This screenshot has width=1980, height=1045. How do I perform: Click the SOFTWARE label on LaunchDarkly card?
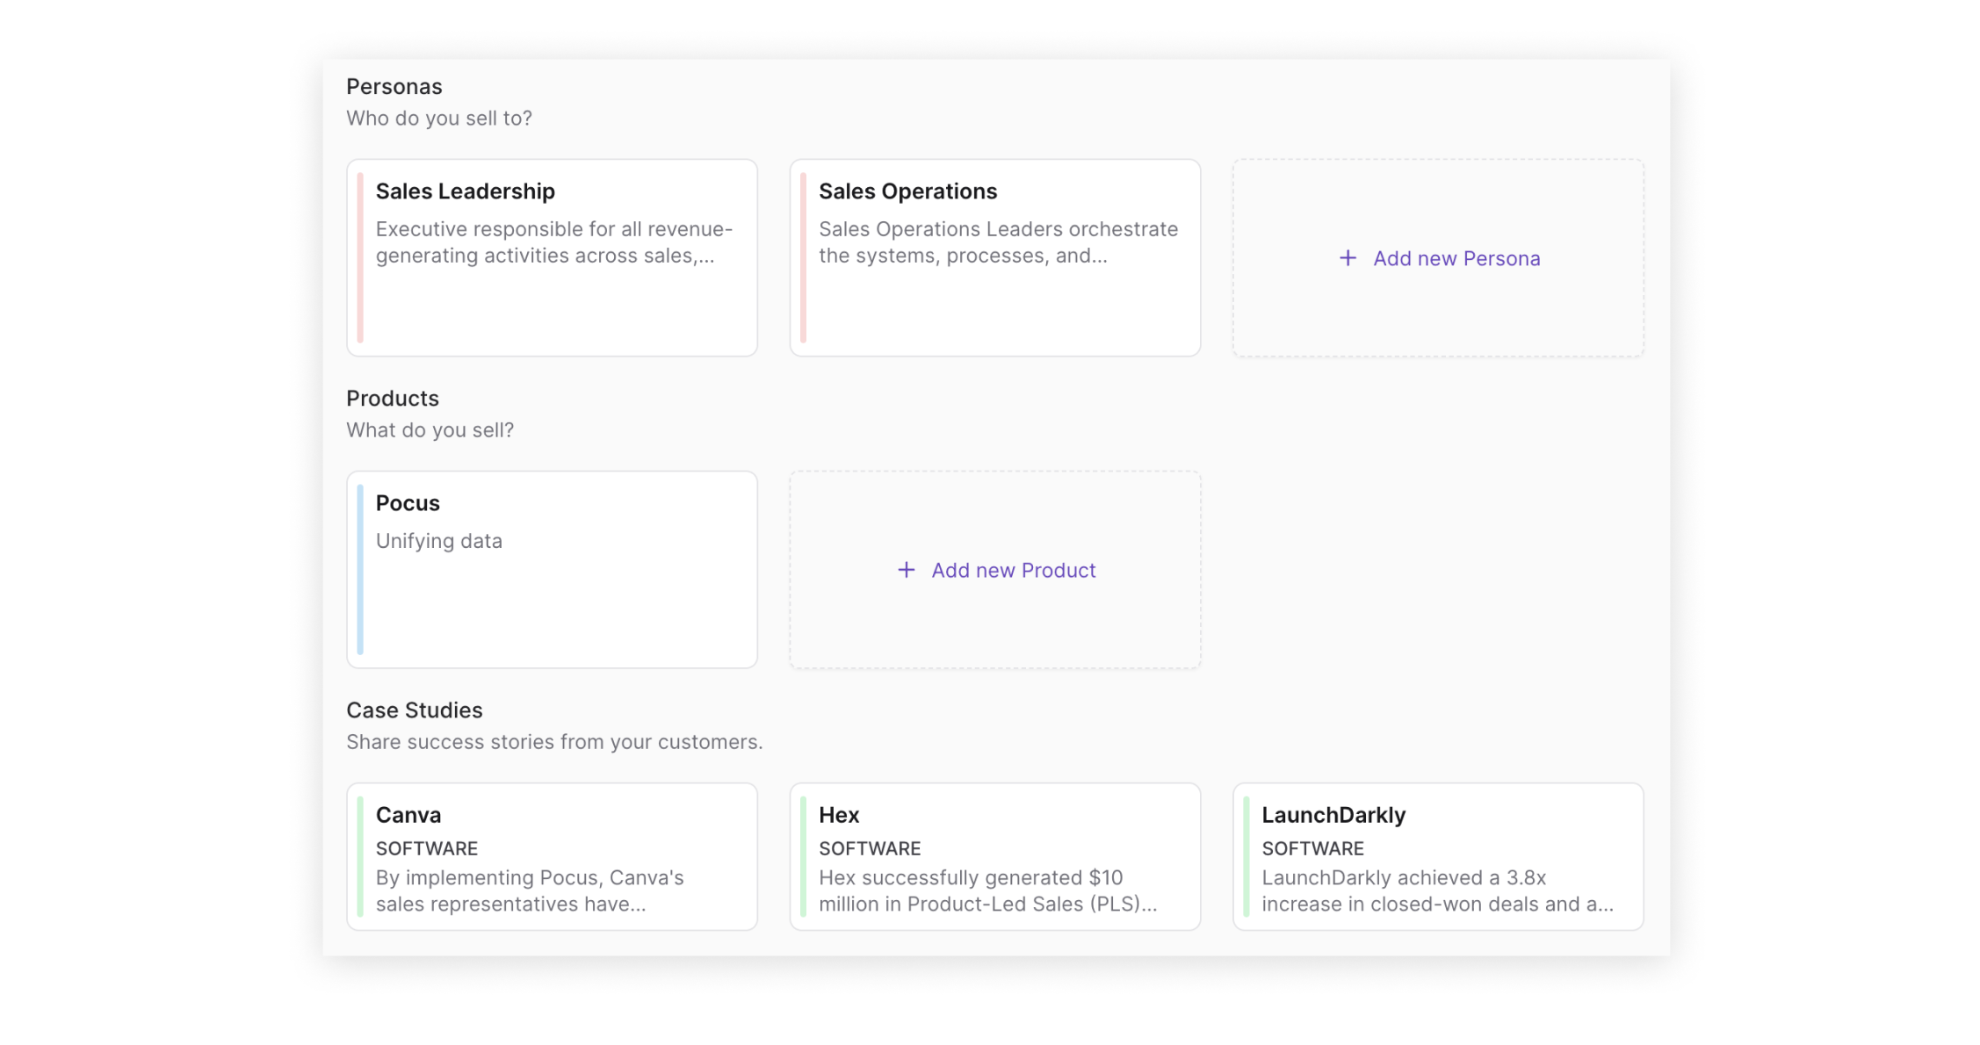click(1312, 848)
